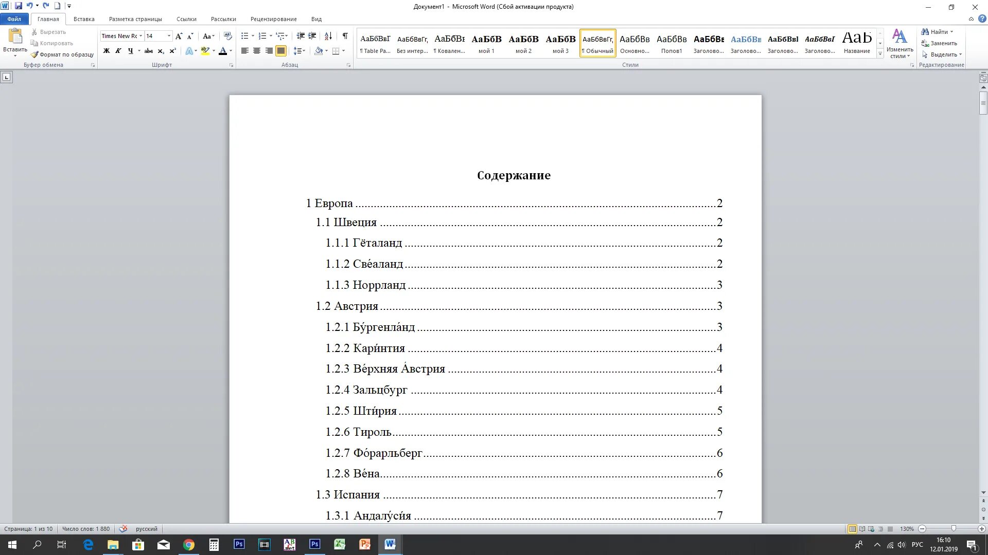
Task: Increase font size with the grow icon
Action: click(x=179, y=36)
